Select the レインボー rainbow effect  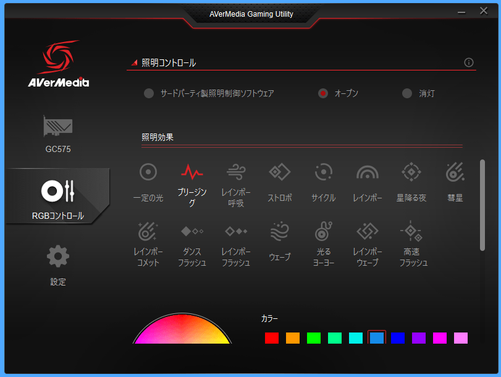pyautogui.click(x=368, y=183)
